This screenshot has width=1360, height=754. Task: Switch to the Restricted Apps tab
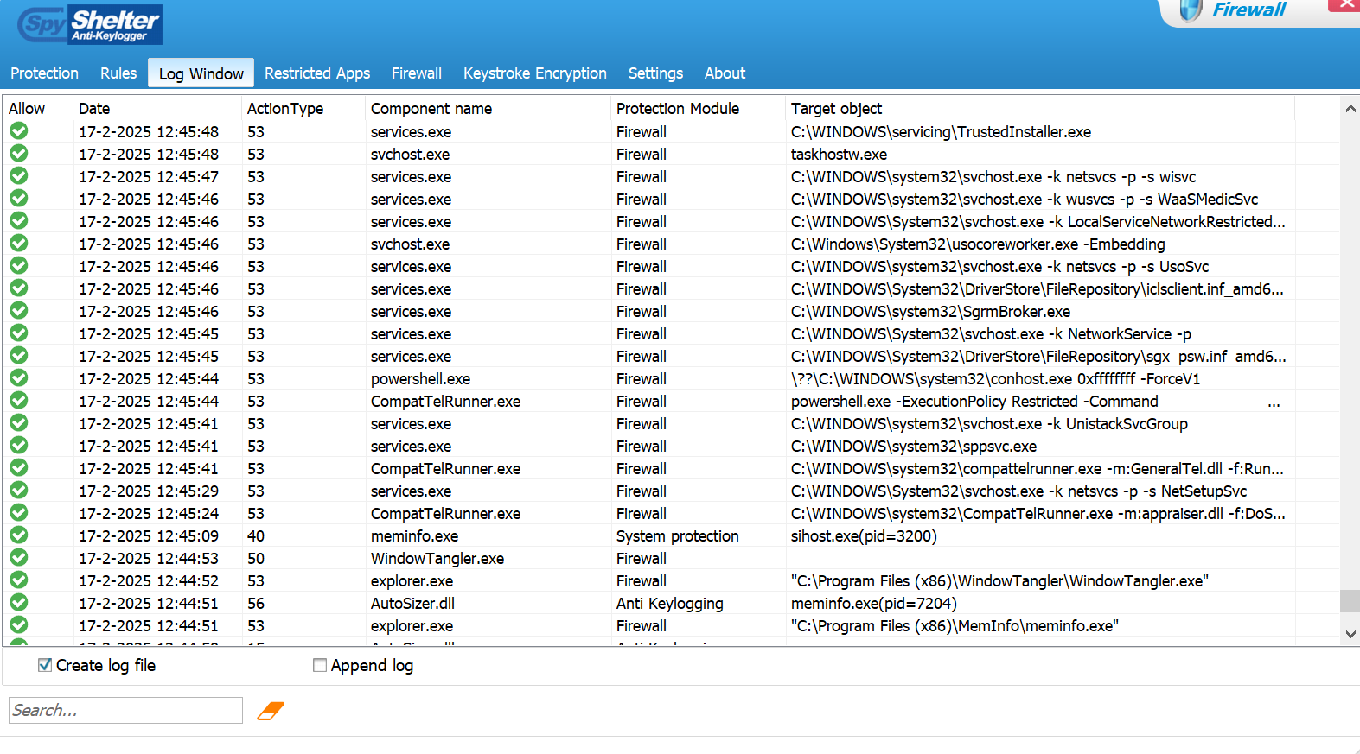click(x=317, y=73)
